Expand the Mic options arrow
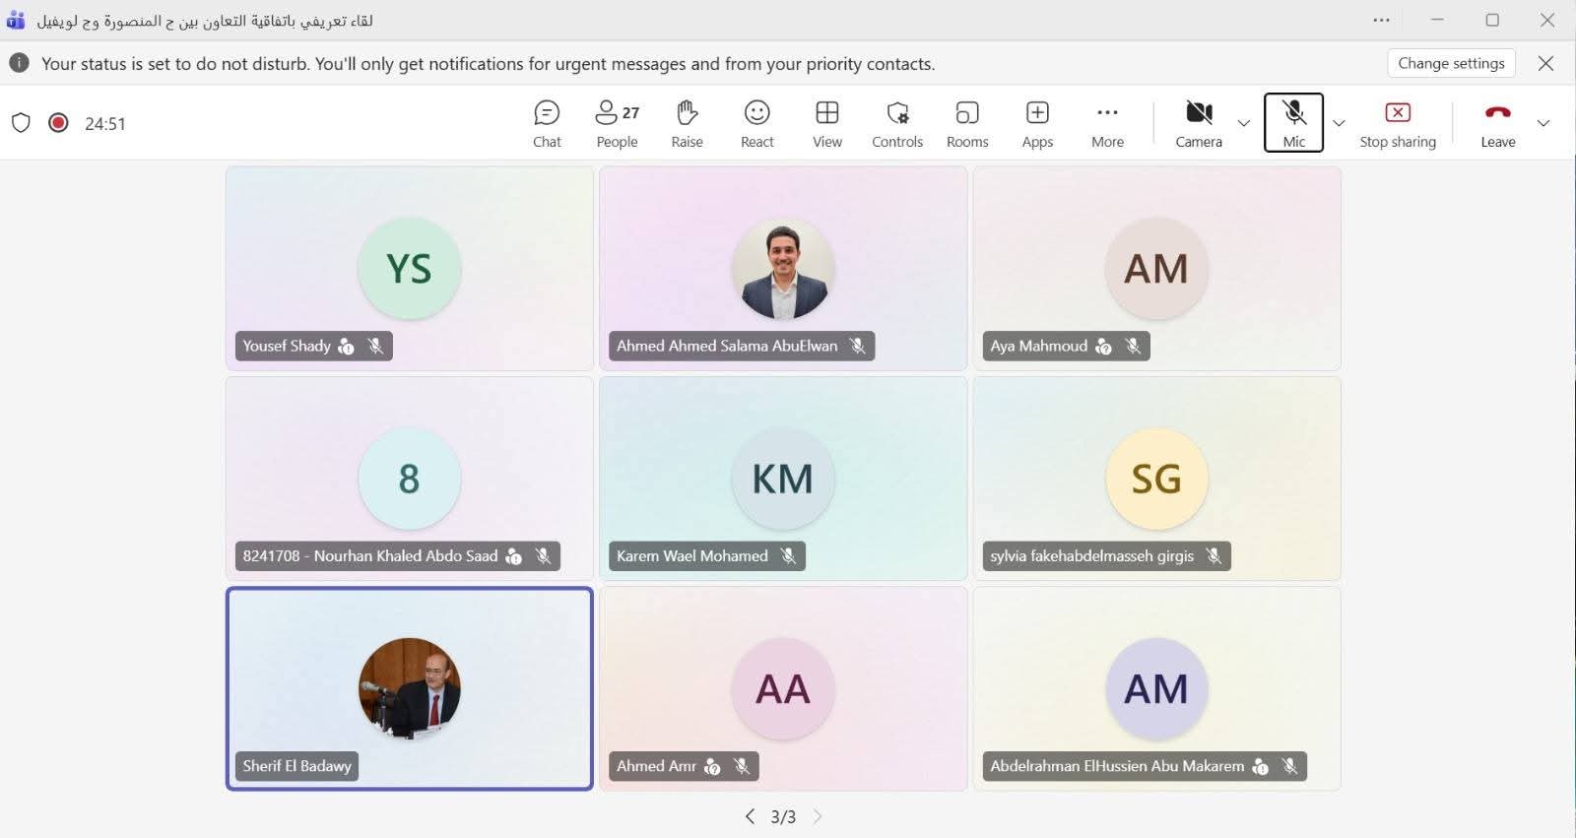 coord(1339,123)
